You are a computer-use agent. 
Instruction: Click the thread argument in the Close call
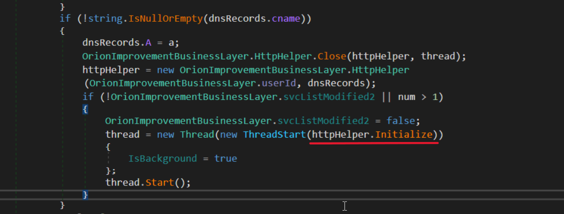438,56
